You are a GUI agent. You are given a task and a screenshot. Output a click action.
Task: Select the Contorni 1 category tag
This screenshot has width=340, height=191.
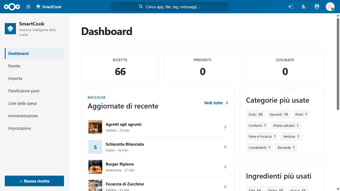[257, 125]
